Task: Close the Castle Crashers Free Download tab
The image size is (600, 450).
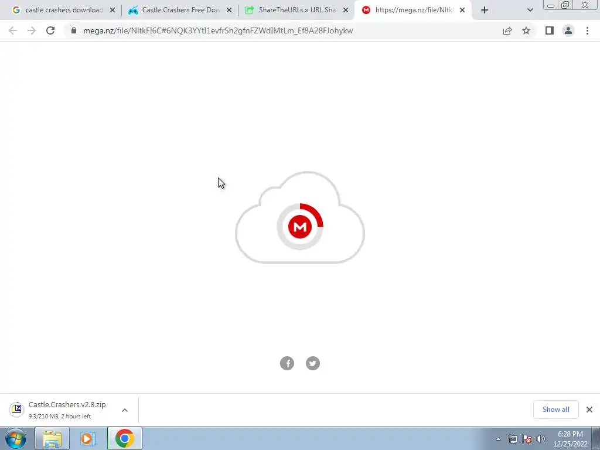Action: point(229,11)
